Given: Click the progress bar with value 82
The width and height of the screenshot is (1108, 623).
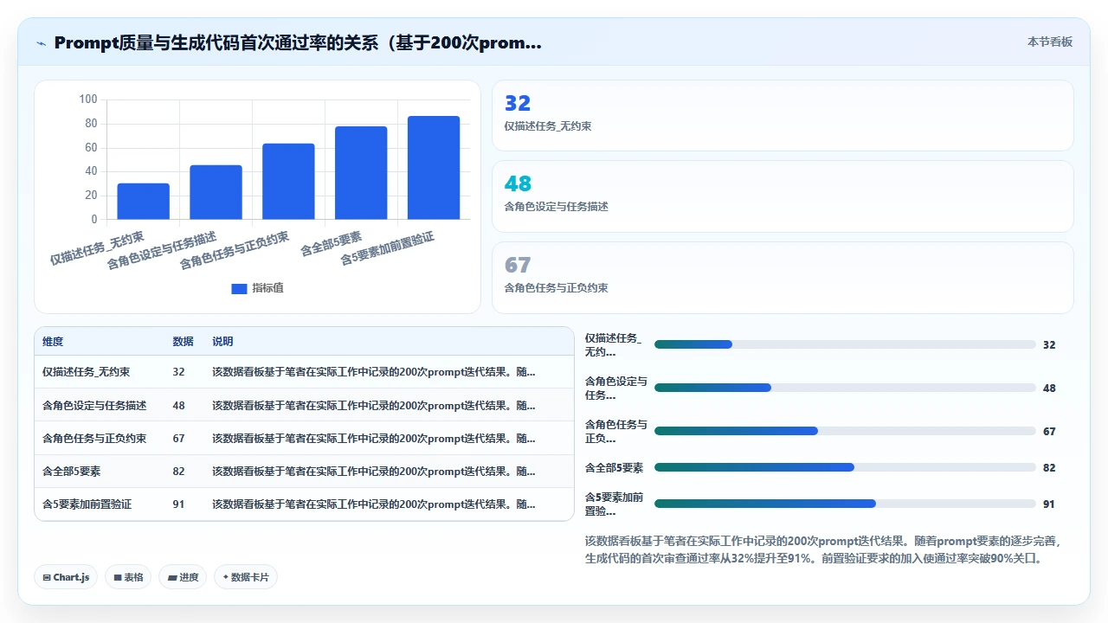Looking at the screenshot, I should point(845,467).
